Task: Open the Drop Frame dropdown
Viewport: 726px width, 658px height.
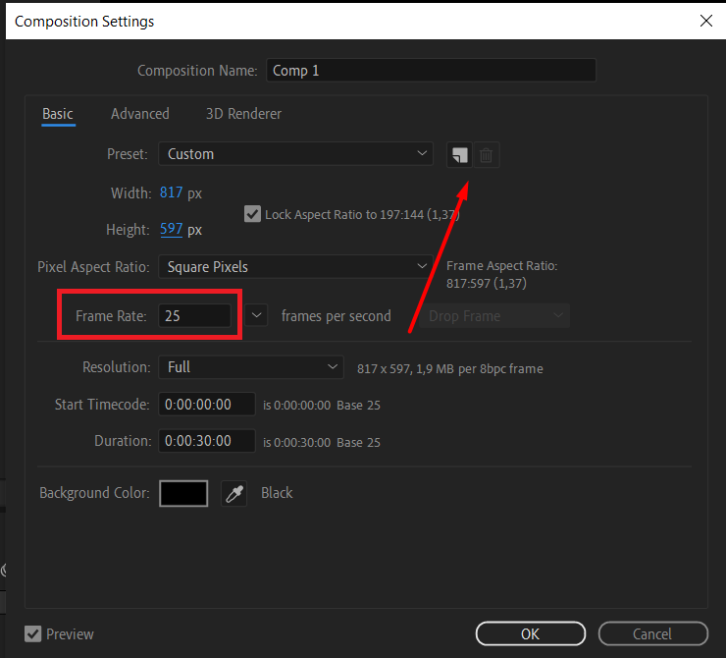Action: point(494,316)
